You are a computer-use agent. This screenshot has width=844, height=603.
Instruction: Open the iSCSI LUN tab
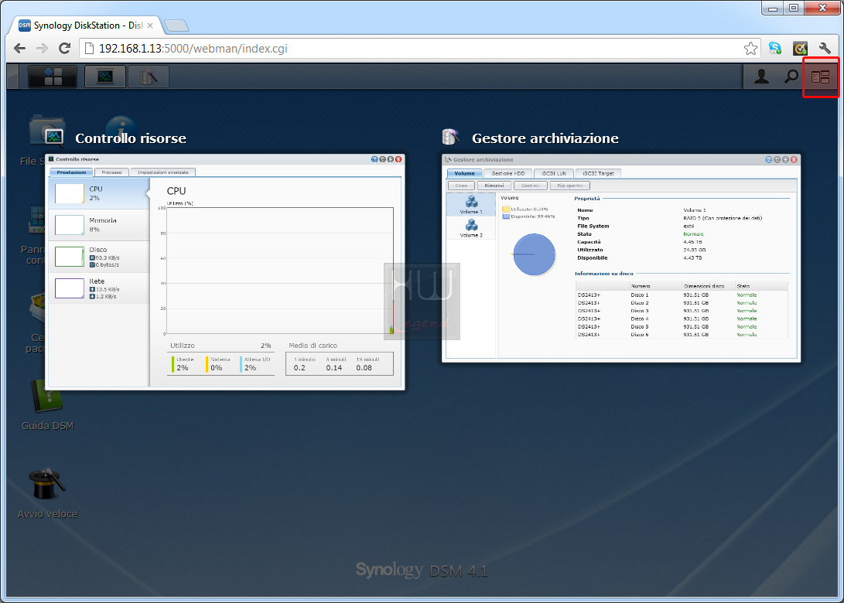pyautogui.click(x=554, y=173)
